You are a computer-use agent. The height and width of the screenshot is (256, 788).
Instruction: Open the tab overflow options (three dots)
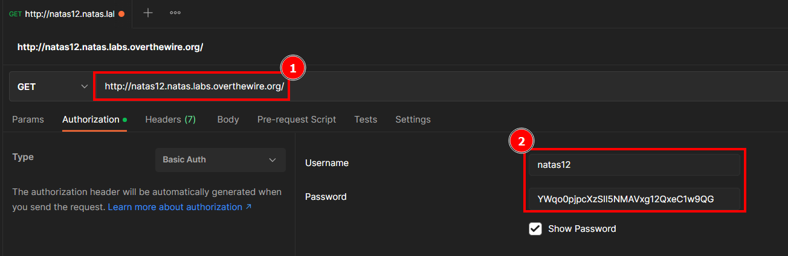pos(175,13)
